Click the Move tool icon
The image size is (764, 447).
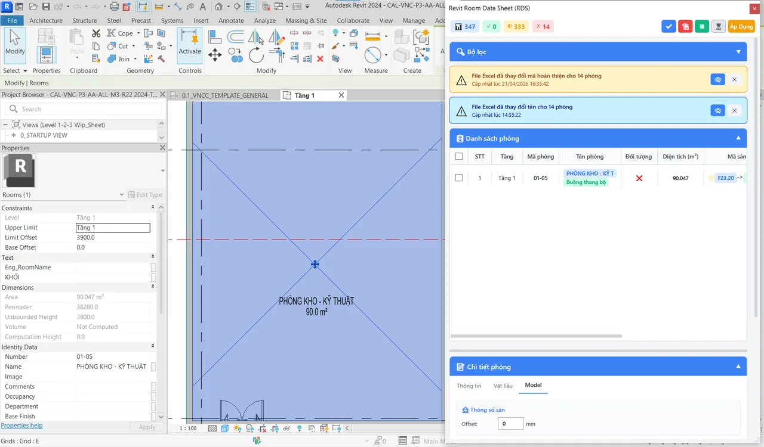click(215, 55)
